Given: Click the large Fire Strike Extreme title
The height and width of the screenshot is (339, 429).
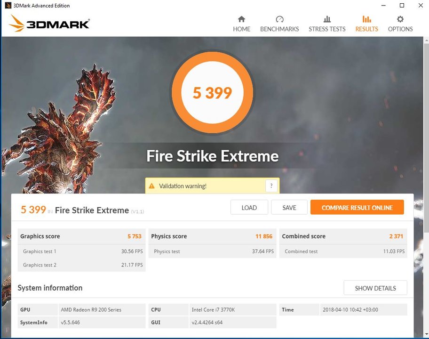Looking at the screenshot, I should coord(212,156).
